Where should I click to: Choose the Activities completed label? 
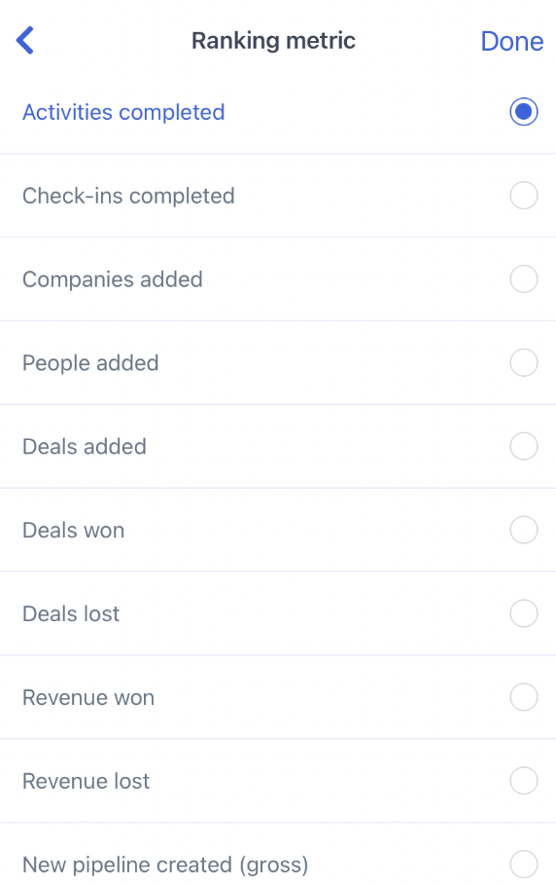(x=123, y=112)
